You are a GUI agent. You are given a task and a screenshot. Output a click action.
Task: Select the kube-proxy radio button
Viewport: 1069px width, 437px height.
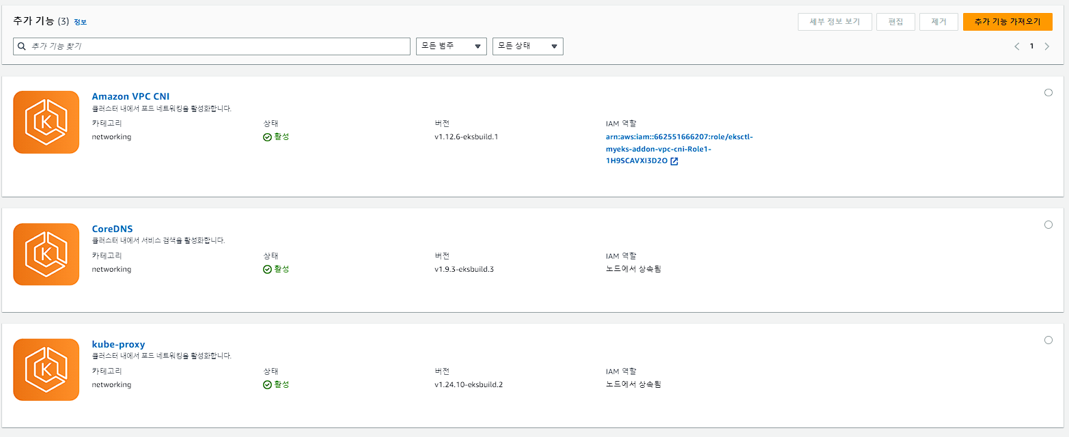click(x=1049, y=340)
